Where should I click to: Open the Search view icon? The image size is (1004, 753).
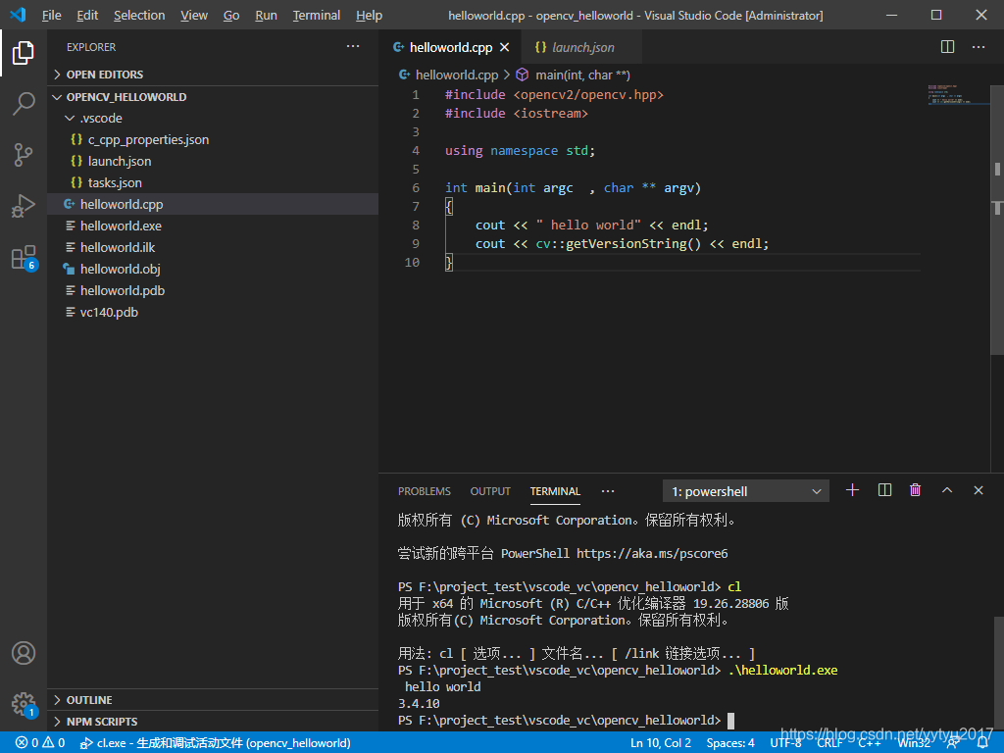pyautogui.click(x=24, y=103)
